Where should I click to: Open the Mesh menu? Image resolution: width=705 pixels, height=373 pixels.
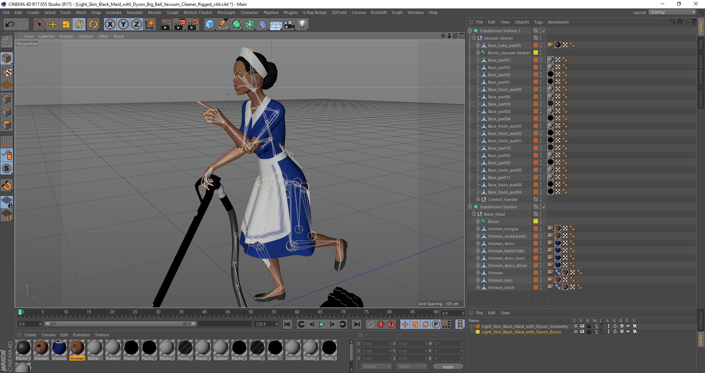81,12
